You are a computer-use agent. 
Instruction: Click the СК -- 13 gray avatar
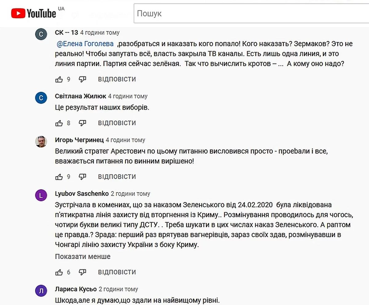click(x=41, y=34)
